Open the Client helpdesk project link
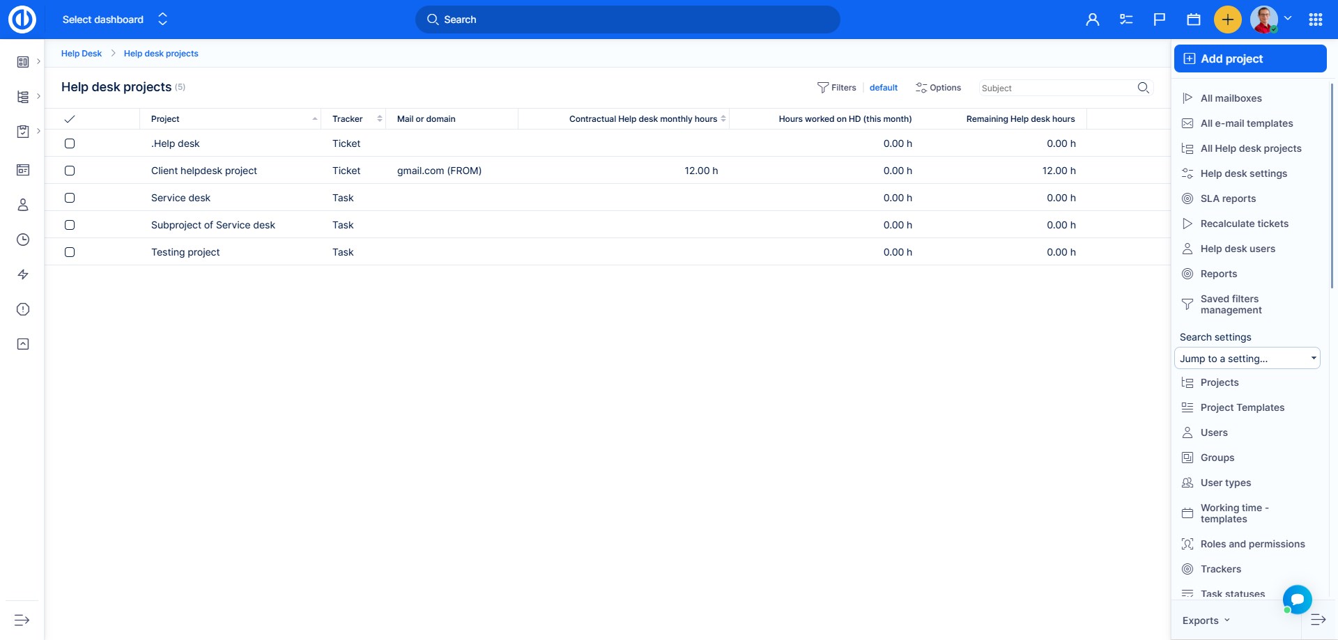The image size is (1338, 640). [x=204, y=171]
